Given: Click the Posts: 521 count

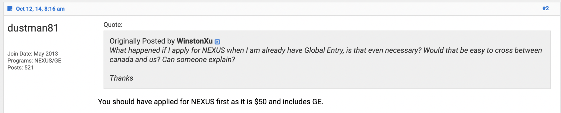Looking at the screenshot, I should 20,68.
